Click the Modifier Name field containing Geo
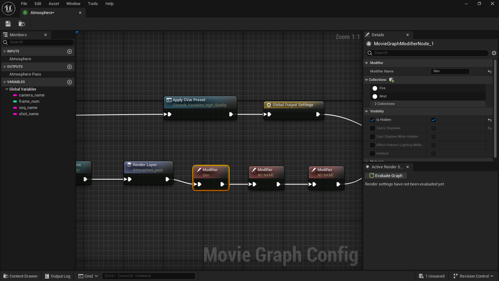The width and height of the screenshot is (499, 281). [450, 71]
